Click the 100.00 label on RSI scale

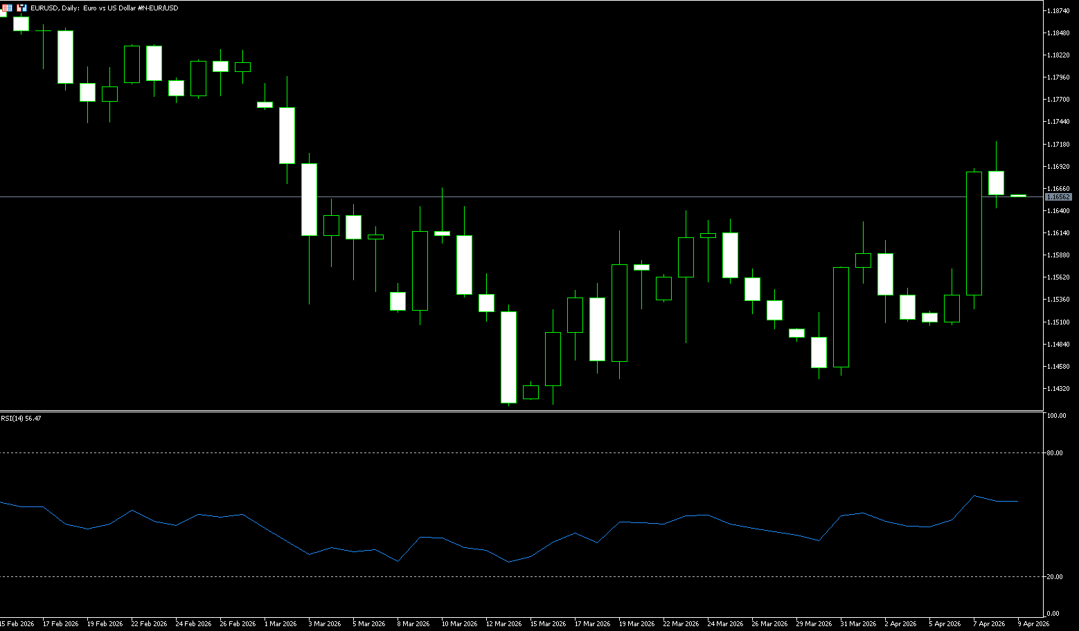click(x=1057, y=416)
